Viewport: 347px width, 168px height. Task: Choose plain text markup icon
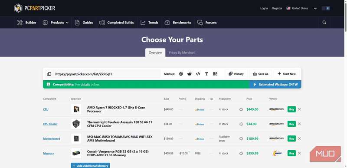(x=206, y=74)
